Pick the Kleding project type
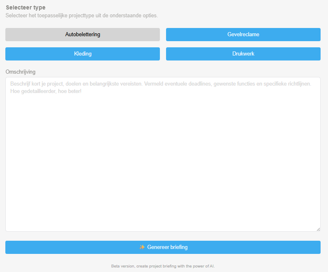Image resolution: width=328 pixels, height=272 pixels. pyautogui.click(x=83, y=54)
